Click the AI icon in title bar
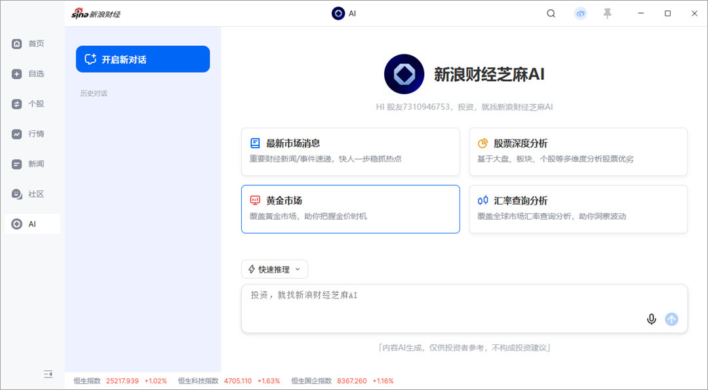 [338, 14]
